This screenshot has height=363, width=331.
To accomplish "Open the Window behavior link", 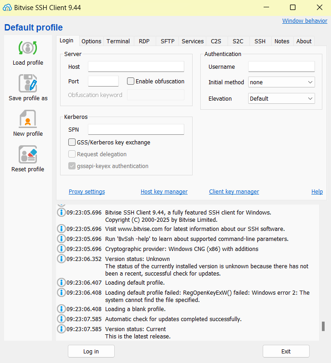I will coord(304,21).
